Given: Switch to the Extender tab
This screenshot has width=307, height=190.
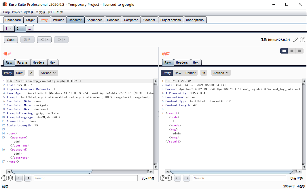Looking at the screenshot, I should tap(149, 20).
